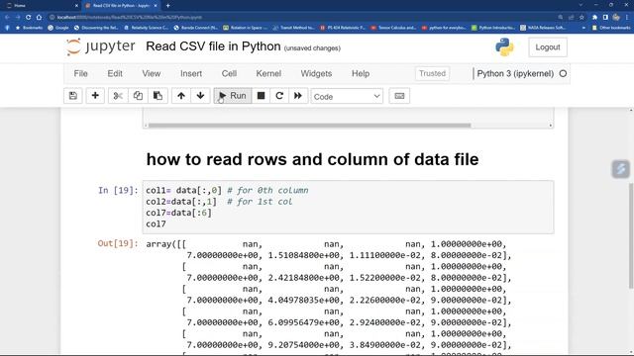Viewport: 634px width, 356px height.
Task: Open the Edit menu
Action: (115, 73)
